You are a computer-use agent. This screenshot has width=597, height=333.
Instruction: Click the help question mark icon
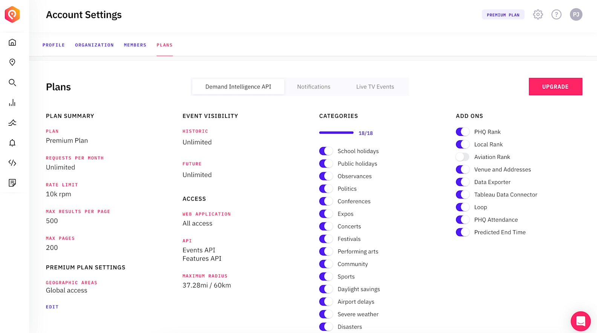point(556,15)
